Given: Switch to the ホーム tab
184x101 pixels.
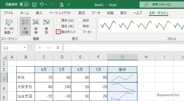Looking at the screenshot, I should tap(25, 13).
